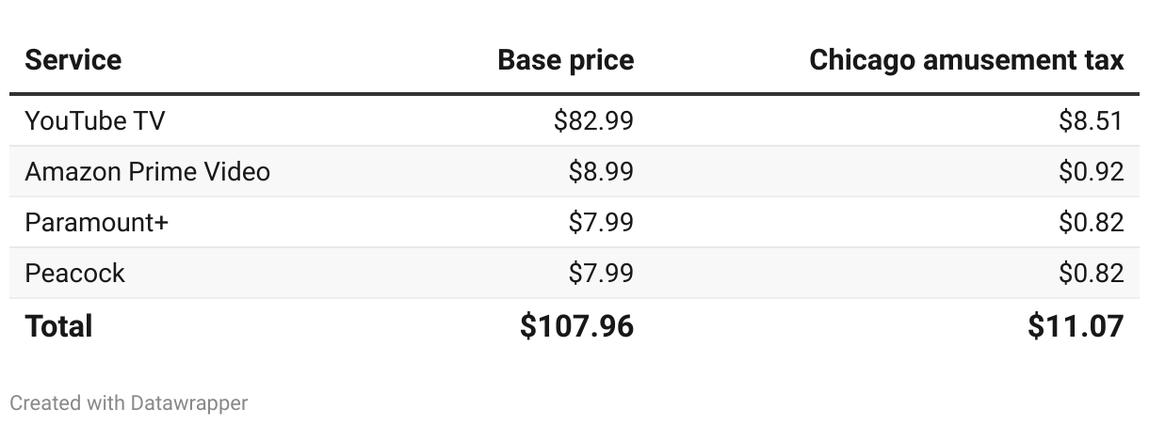
Task: Click the $11.07 total tax value
Action: coord(1075,326)
